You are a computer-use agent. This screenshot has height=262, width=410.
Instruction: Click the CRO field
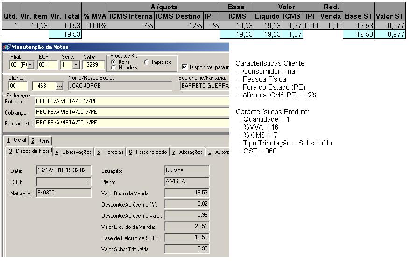point(64,182)
